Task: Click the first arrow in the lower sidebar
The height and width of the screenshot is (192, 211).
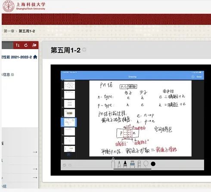Action: [x=35, y=152]
